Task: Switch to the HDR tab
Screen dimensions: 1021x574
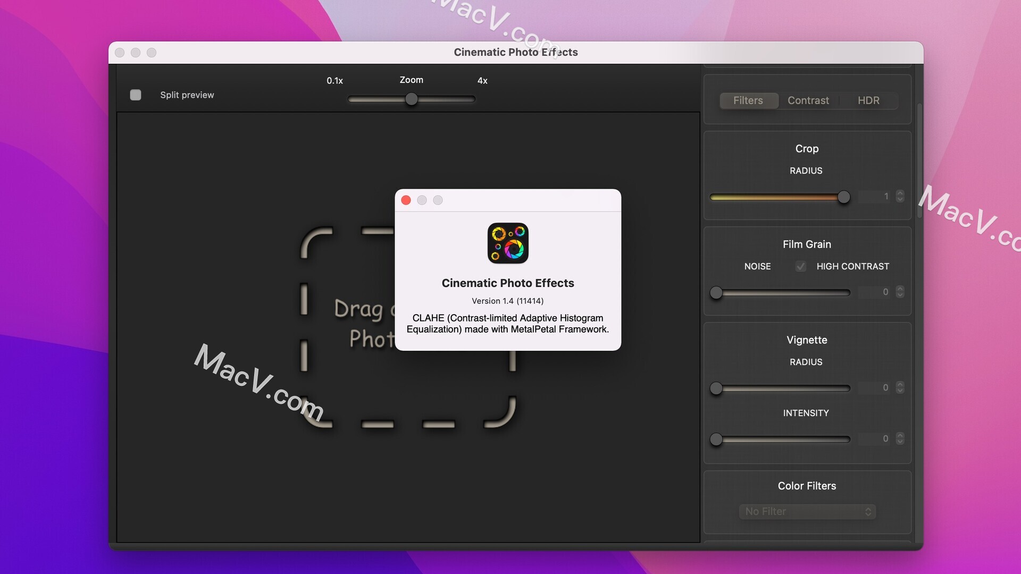Action: tap(869, 100)
